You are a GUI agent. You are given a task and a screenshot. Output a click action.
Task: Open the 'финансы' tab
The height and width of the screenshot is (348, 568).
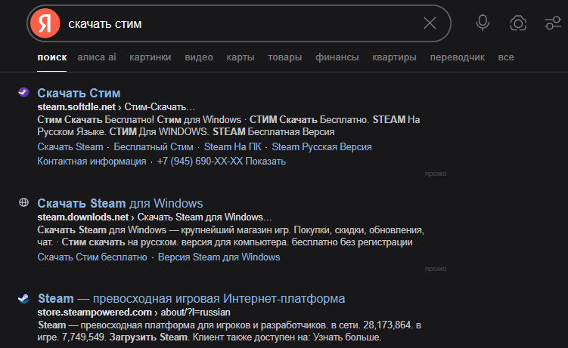[x=337, y=57]
